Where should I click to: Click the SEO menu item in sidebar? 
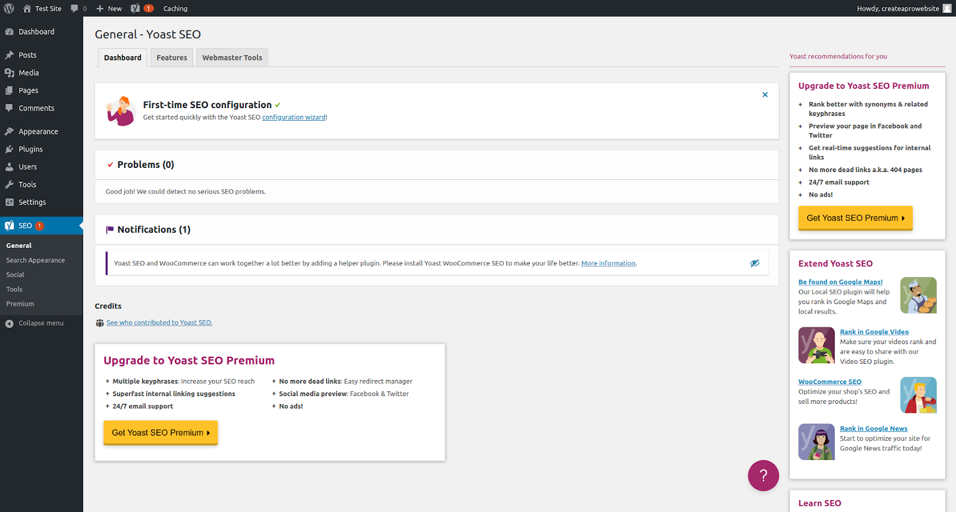tap(41, 226)
